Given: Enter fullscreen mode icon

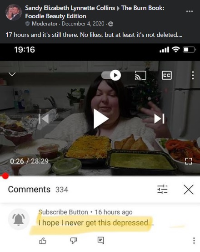Looking at the screenshot, I should click(x=189, y=161).
